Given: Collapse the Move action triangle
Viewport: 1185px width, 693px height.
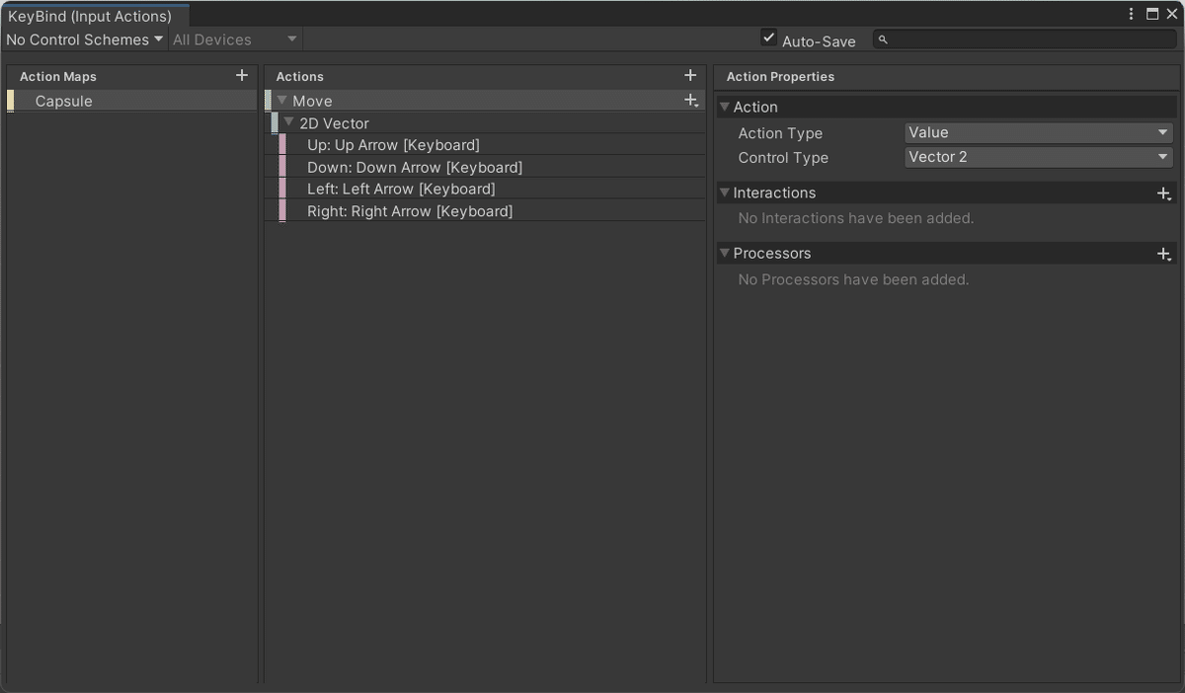Looking at the screenshot, I should [282, 101].
